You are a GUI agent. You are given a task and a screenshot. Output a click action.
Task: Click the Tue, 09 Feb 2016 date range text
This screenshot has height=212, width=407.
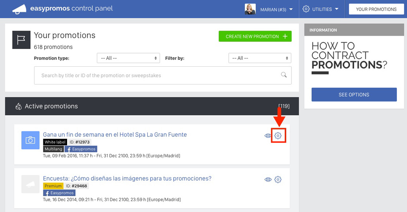[x=112, y=156]
